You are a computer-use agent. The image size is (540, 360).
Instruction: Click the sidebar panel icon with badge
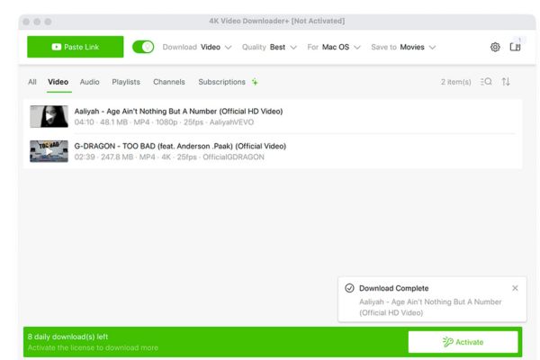pos(515,47)
